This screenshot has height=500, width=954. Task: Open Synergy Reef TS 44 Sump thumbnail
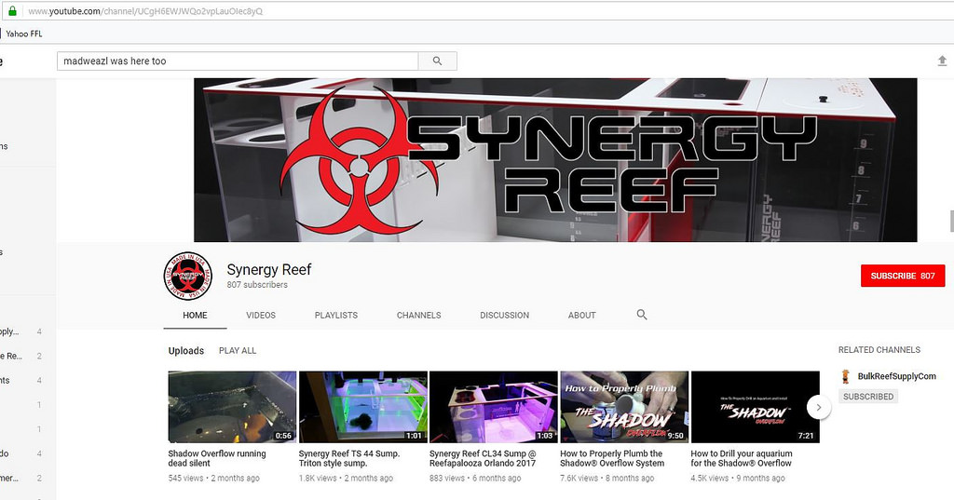(x=363, y=407)
